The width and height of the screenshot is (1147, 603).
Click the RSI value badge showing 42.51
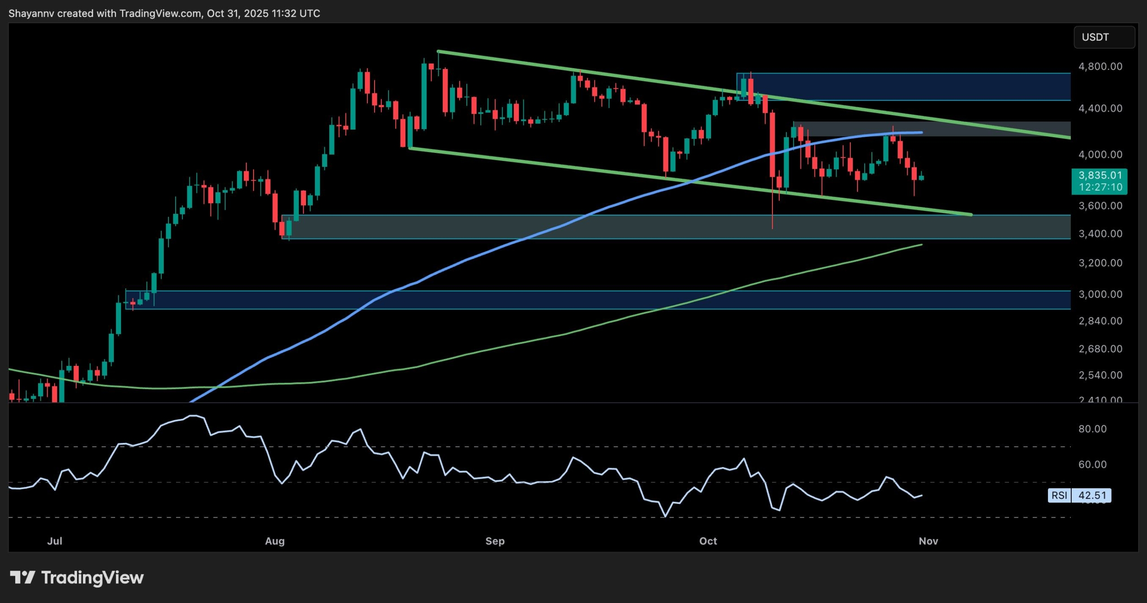1093,495
